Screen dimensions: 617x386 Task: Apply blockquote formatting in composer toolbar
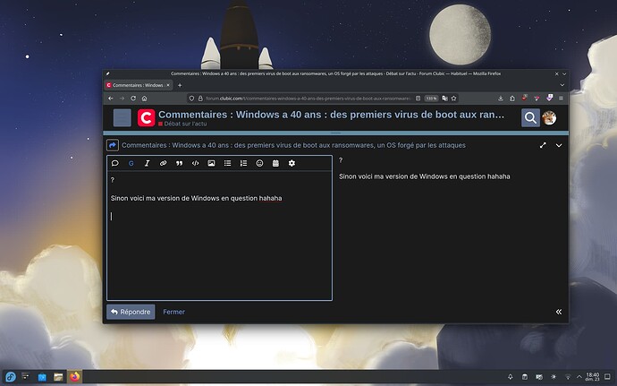179,163
